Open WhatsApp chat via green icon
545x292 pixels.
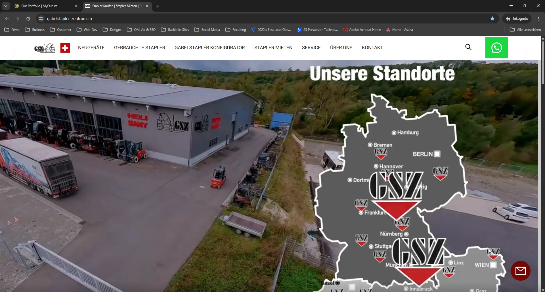(496, 48)
